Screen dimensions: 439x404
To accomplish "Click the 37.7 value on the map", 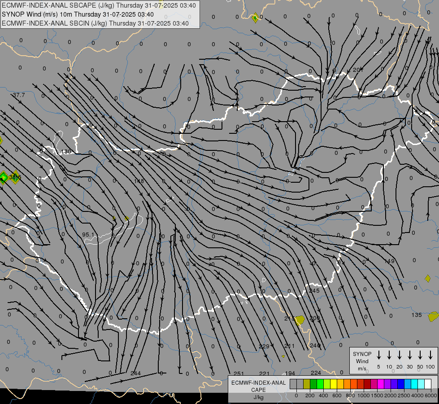I will 19,95.
